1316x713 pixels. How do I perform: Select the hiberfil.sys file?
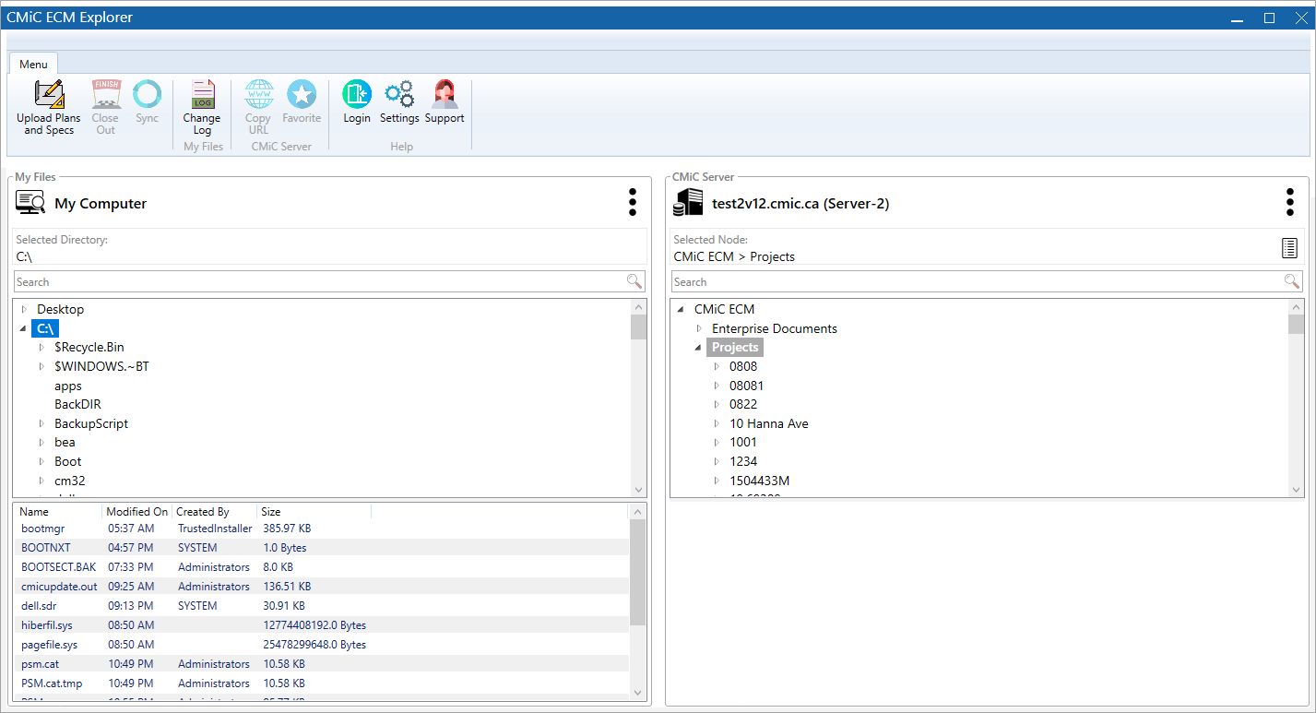pos(323,625)
